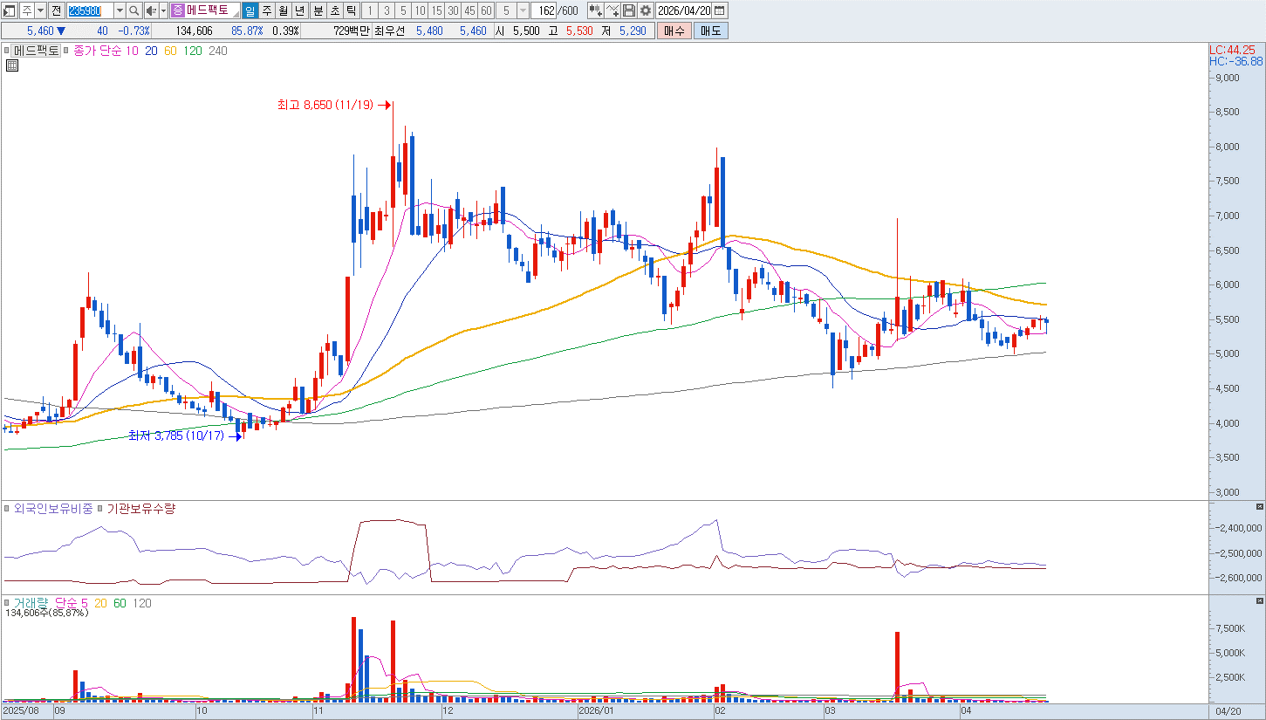Image resolution: width=1266 pixels, height=720 pixels.
Task: Select the 30 minute interval button
Action: 453,10
